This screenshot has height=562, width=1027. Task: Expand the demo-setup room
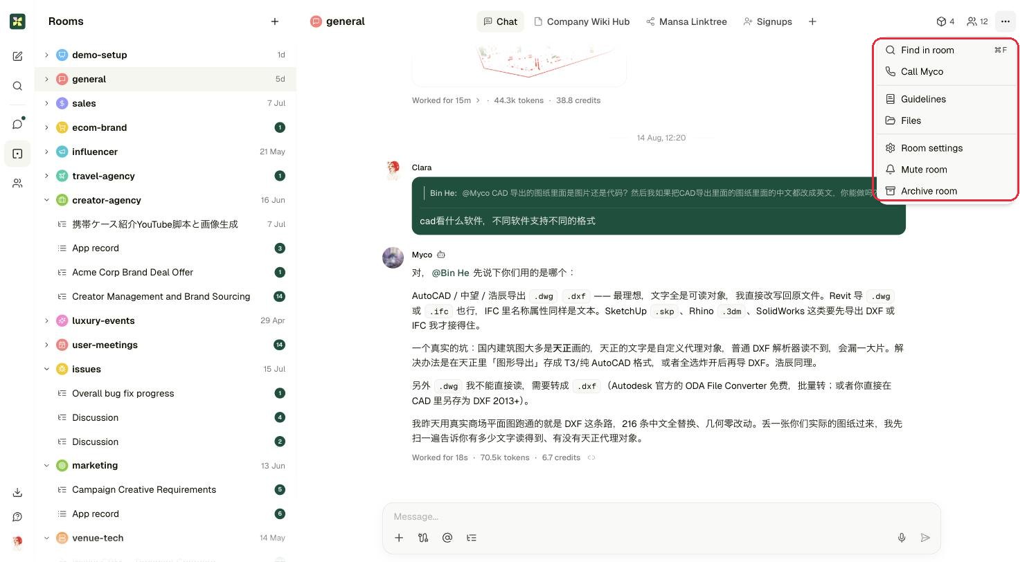pos(46,55)
